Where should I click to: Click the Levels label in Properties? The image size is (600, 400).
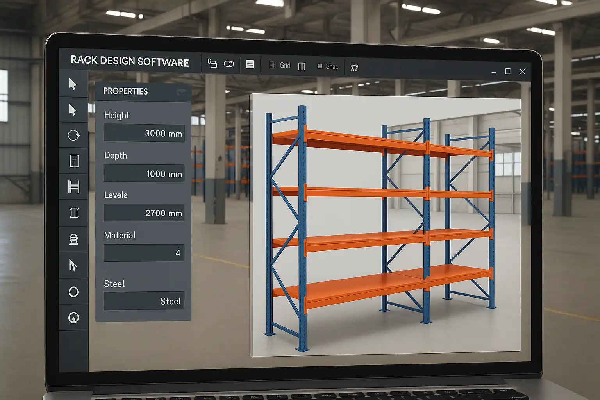(x=116, y=195)
